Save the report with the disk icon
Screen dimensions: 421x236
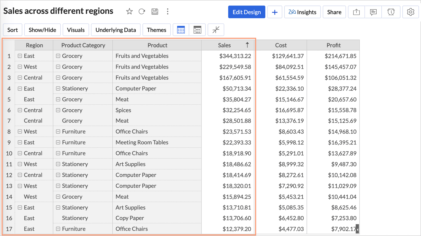(x=155, y=12)
